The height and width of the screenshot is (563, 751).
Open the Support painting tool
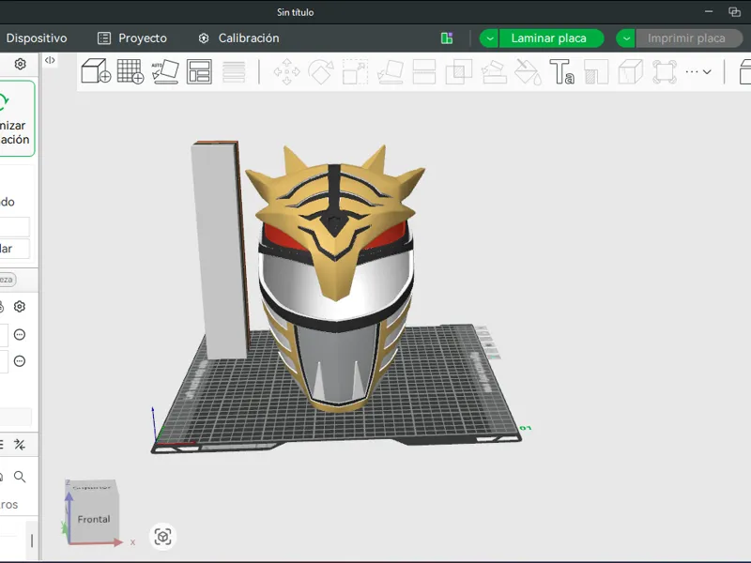pyautogui.click(x=494, y=72)
